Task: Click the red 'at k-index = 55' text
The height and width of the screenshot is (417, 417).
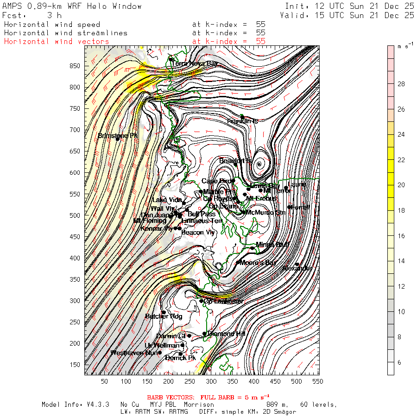Action: coord(229,42)
